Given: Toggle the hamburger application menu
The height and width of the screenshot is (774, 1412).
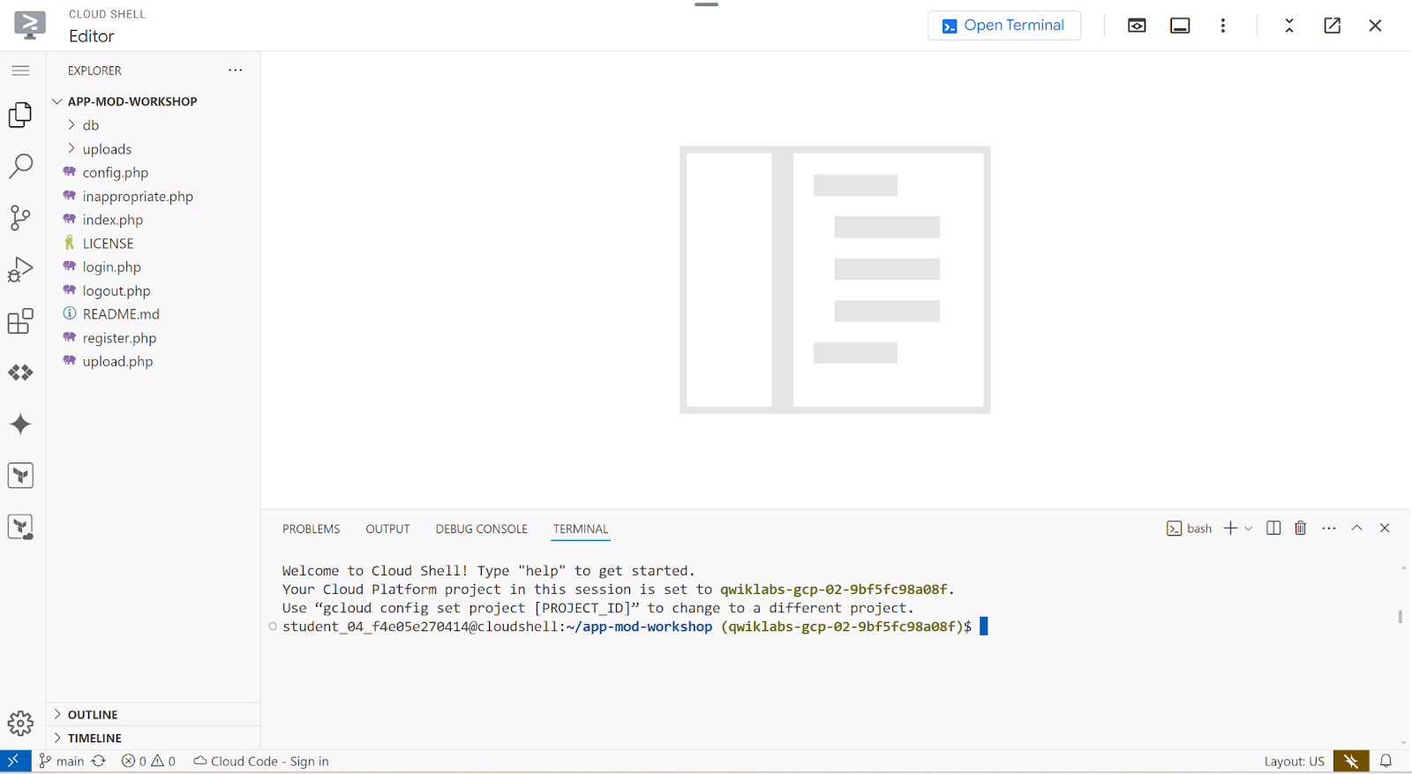Looking at the screenshot, I should pos(20,71).
